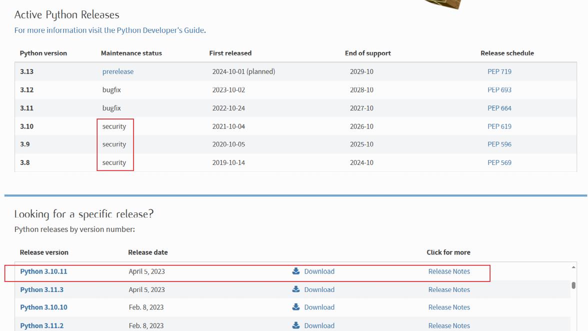Select version cell 3.8
588x331 pixels.
(25, 162)
